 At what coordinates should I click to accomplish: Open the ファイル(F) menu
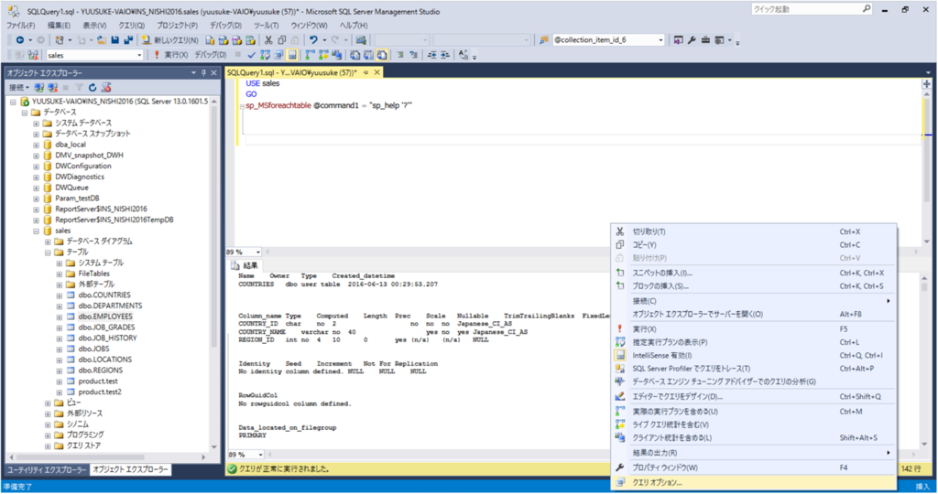[x=20, y=26]
